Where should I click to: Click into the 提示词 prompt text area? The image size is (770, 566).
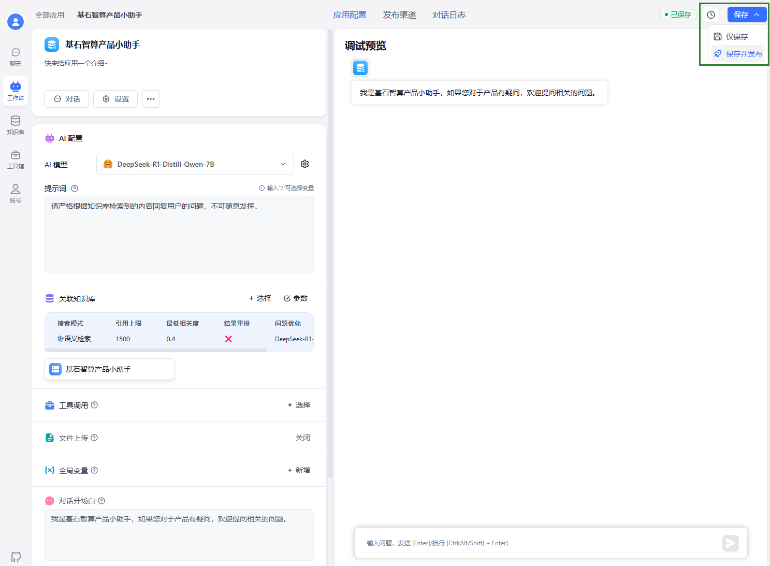click(x=179, y=235)
